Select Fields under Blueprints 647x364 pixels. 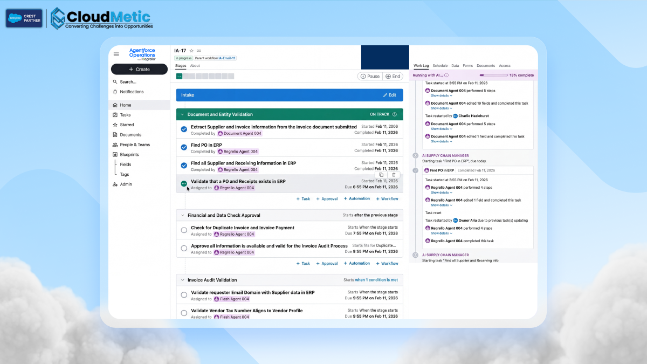coord(126,164)
